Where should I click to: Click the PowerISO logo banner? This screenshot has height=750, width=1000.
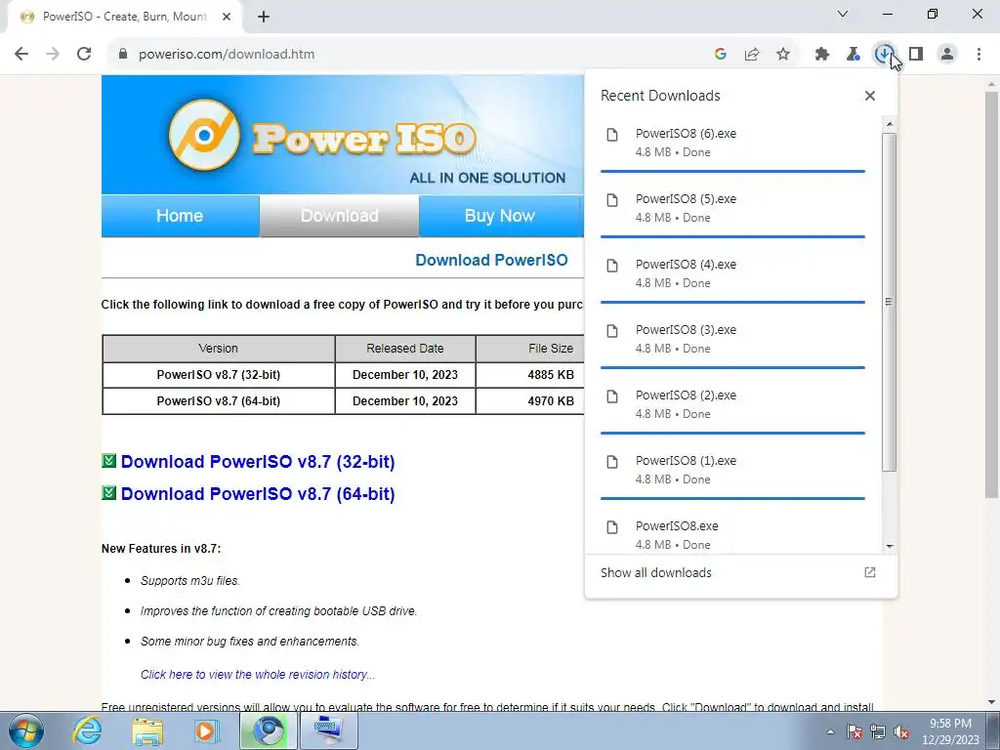coord(343,135)
